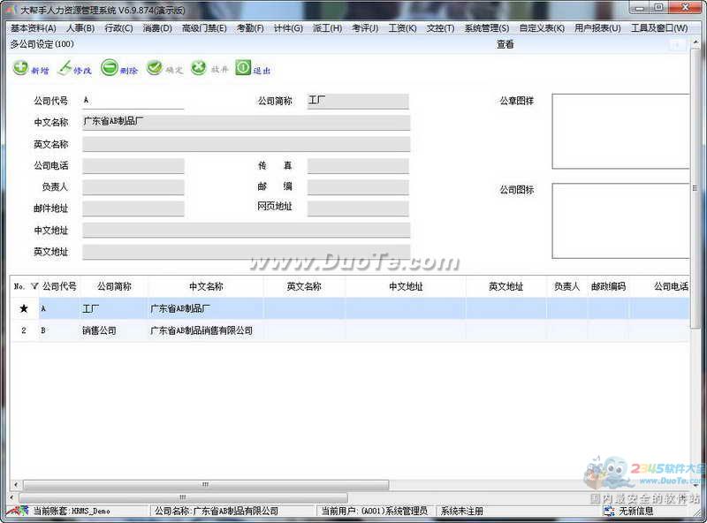Click the 无新信息 message icon in the status bar
Viewport: 707px width, 523px height.
[609, 511]
